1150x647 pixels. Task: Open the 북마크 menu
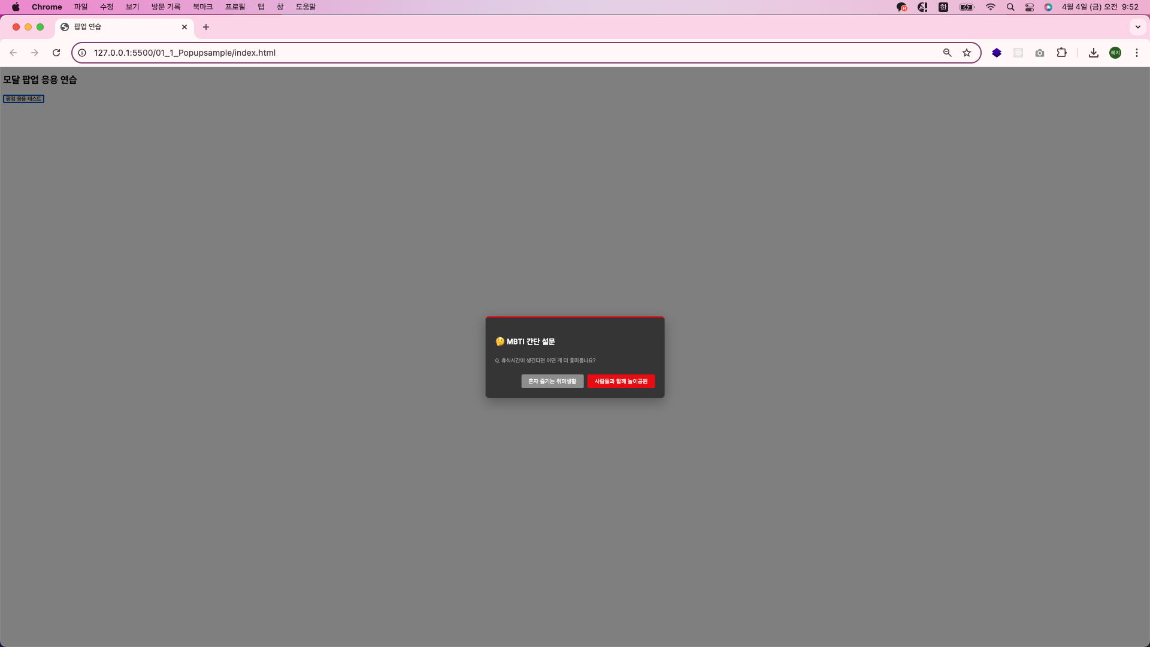(202, 7)
